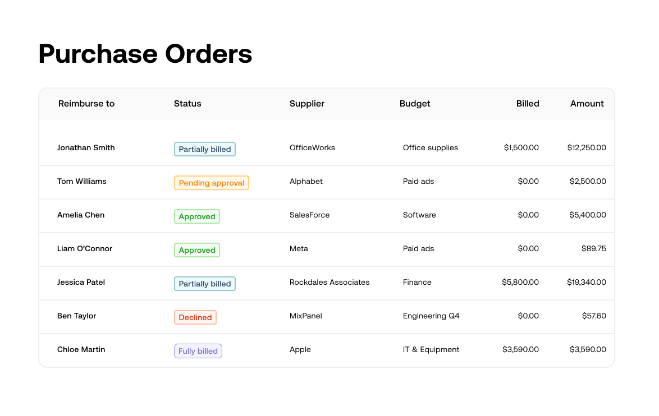Click $0.00 billed value in Ben Taylor row

(x=528, y=316)
